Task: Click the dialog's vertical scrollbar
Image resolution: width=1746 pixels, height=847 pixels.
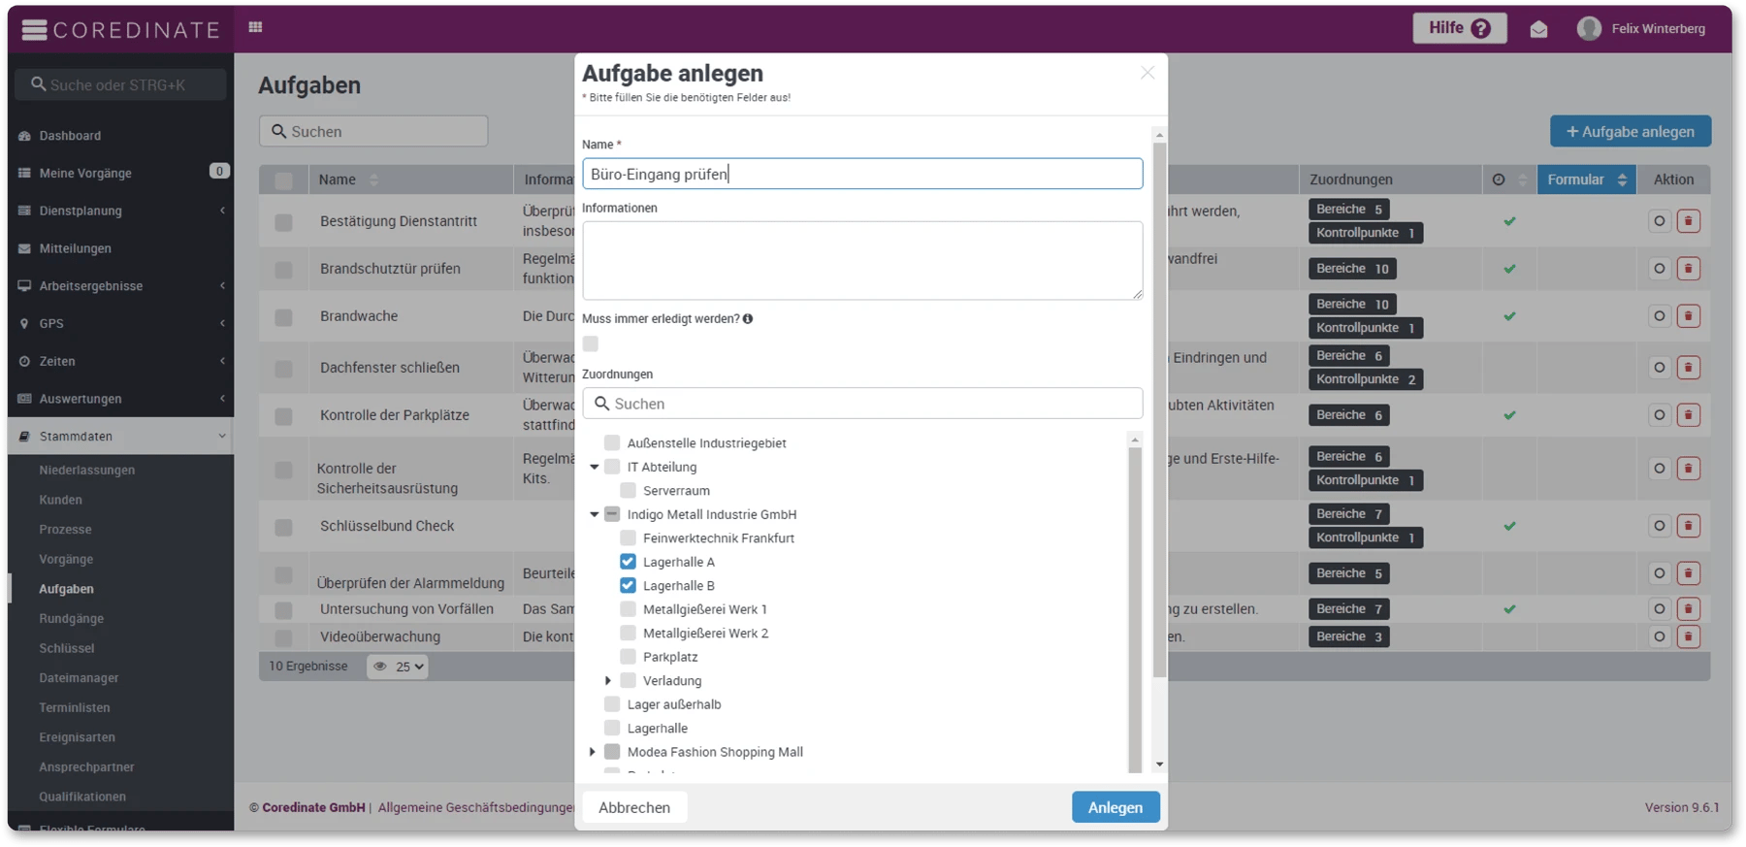Action: pyautogui.click(x=1159, y=407)
